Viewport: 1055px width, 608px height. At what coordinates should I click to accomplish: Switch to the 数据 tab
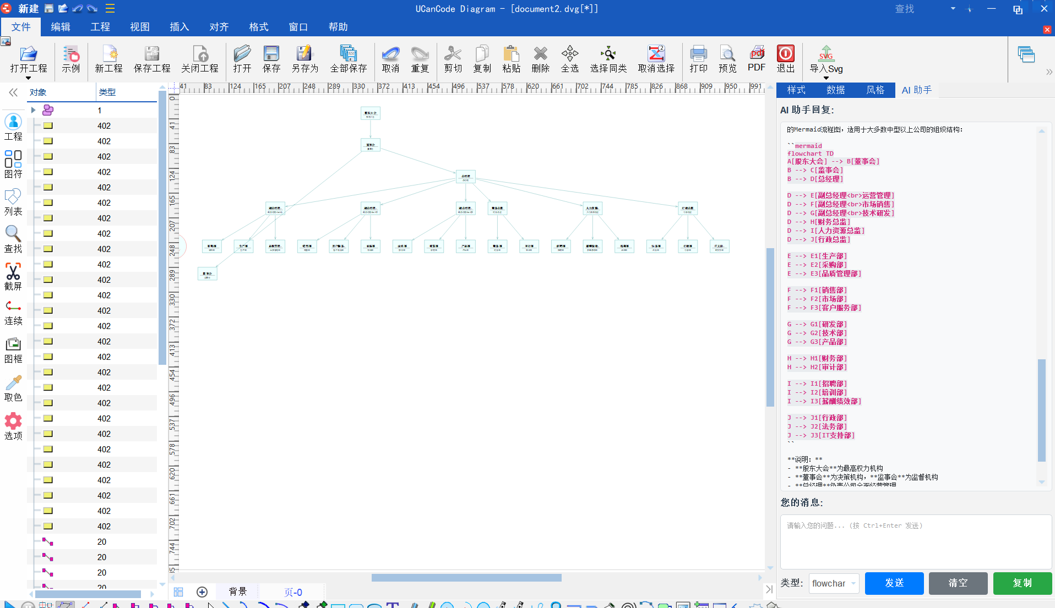click(x=835, y=90)
